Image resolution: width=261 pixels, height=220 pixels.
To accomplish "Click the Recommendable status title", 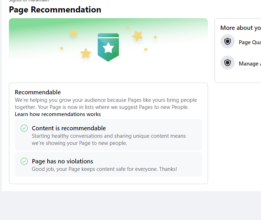I will (x=38, y=92).
